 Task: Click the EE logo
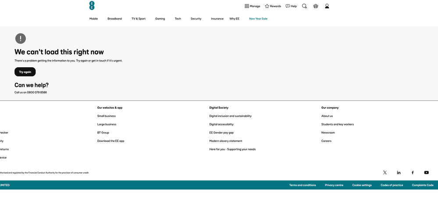(x=92, y=6)
